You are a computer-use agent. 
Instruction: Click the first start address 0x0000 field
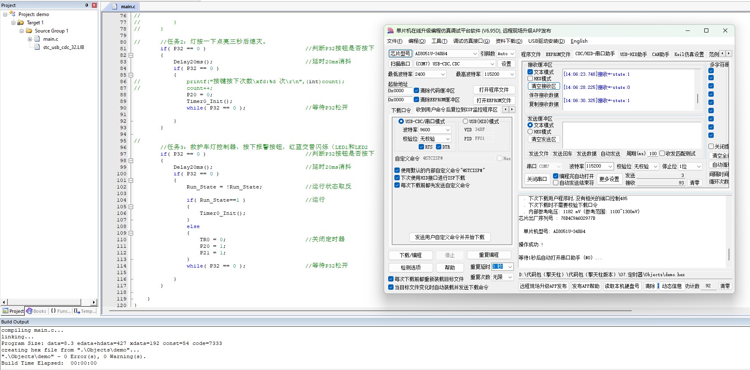tap(399, 91)
